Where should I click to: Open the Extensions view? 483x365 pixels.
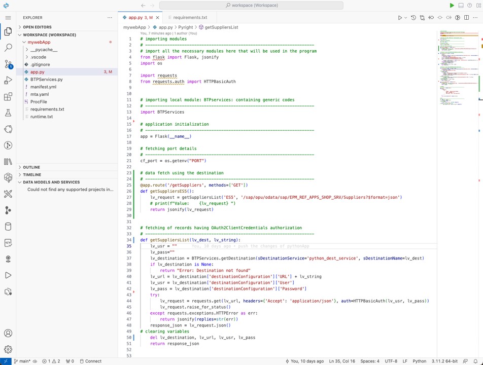coord(8,96)
